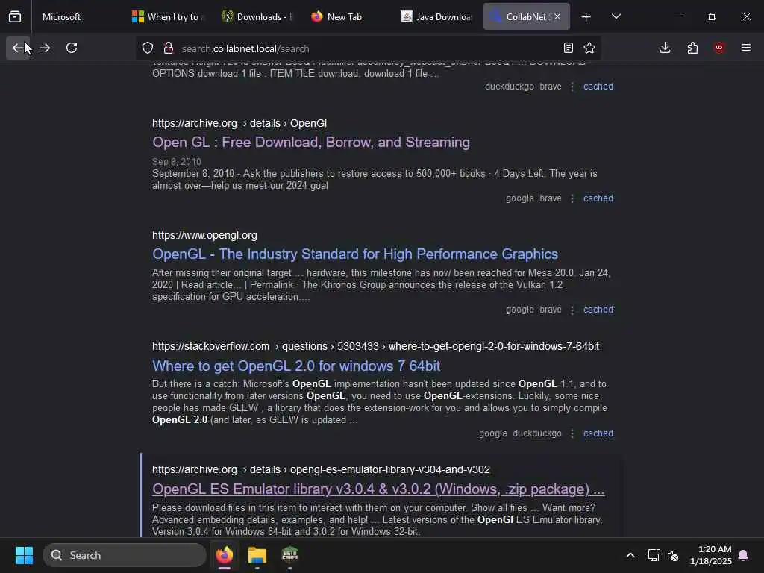Viewport: 764px width, 573px height.
Task: Switch to the 'When I try to' tab
Action: point(168,16)
